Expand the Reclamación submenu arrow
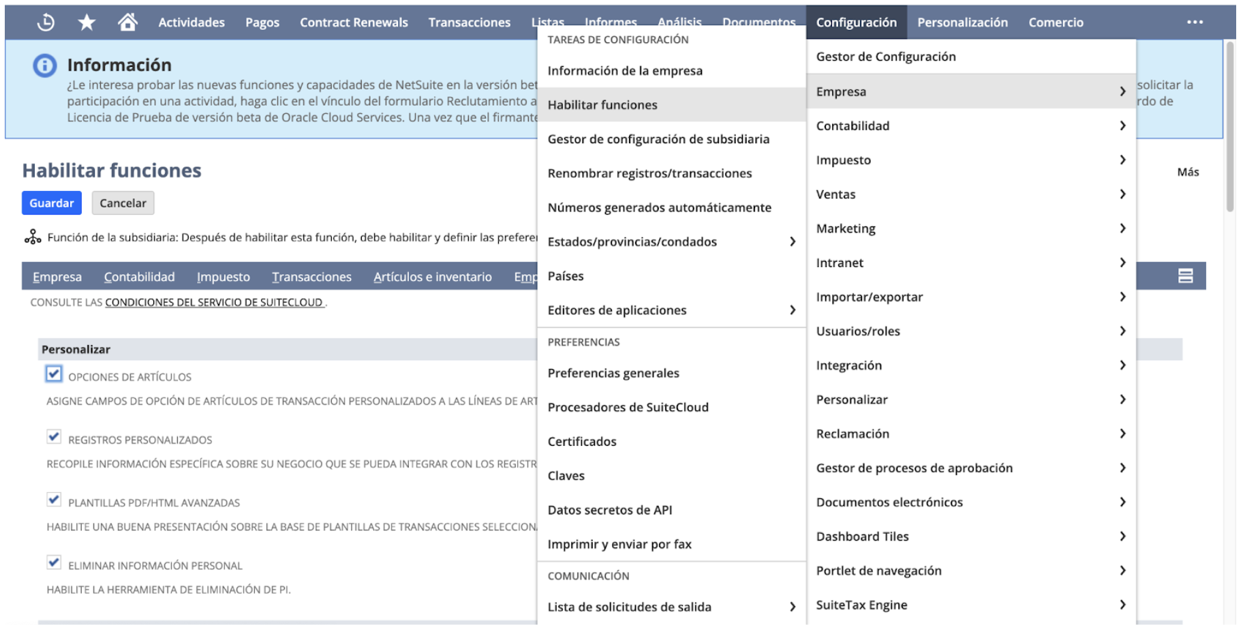 click(1122, 434)
